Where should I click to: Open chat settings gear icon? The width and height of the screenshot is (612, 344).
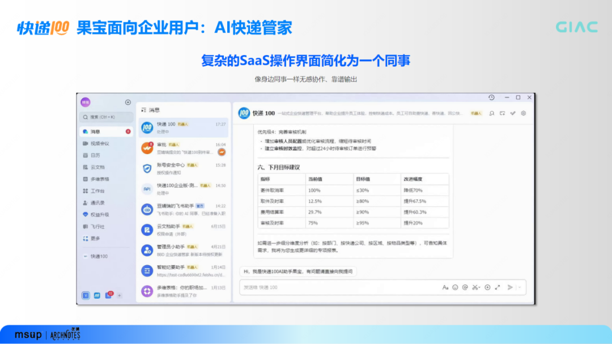coord(524,113)
